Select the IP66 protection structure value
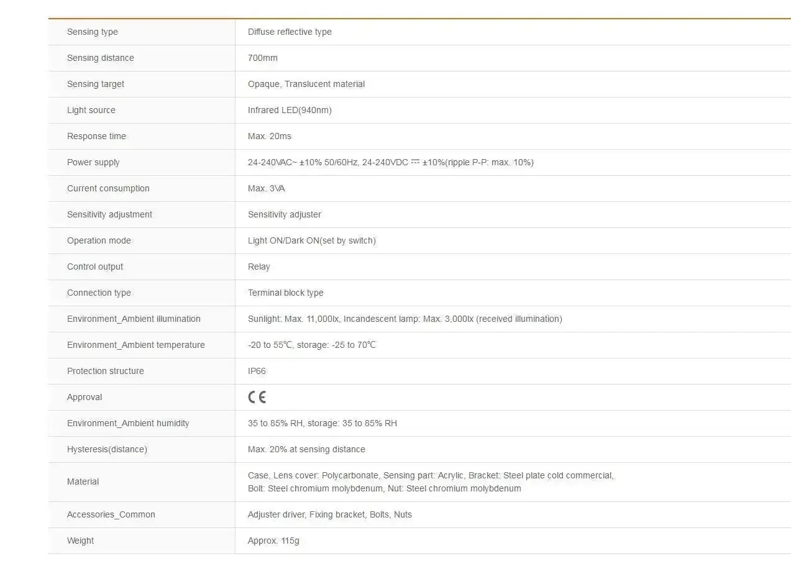Image resolution: width=791 pixels, height=561 pixels. [257, 371]
